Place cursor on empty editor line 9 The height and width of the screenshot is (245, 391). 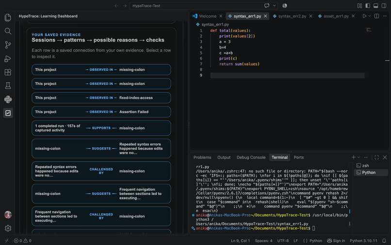point(287,75)
